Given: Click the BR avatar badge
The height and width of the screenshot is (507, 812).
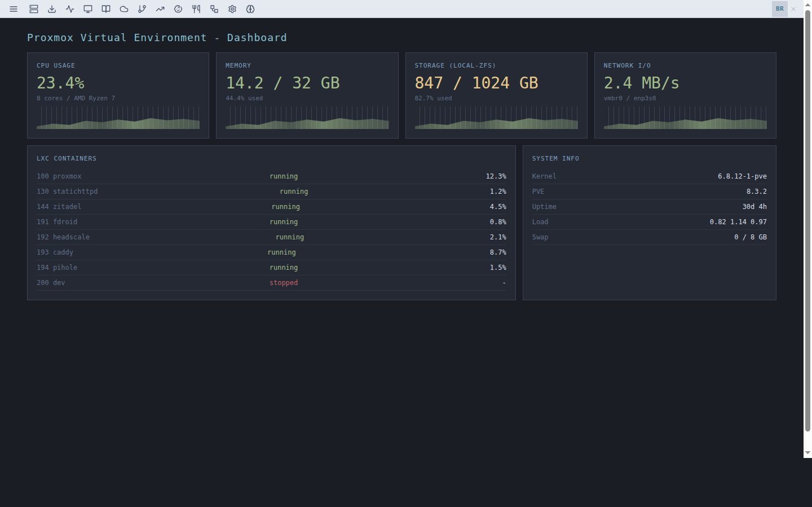Looking at the screenshot, I should click(x=780, y=9).
